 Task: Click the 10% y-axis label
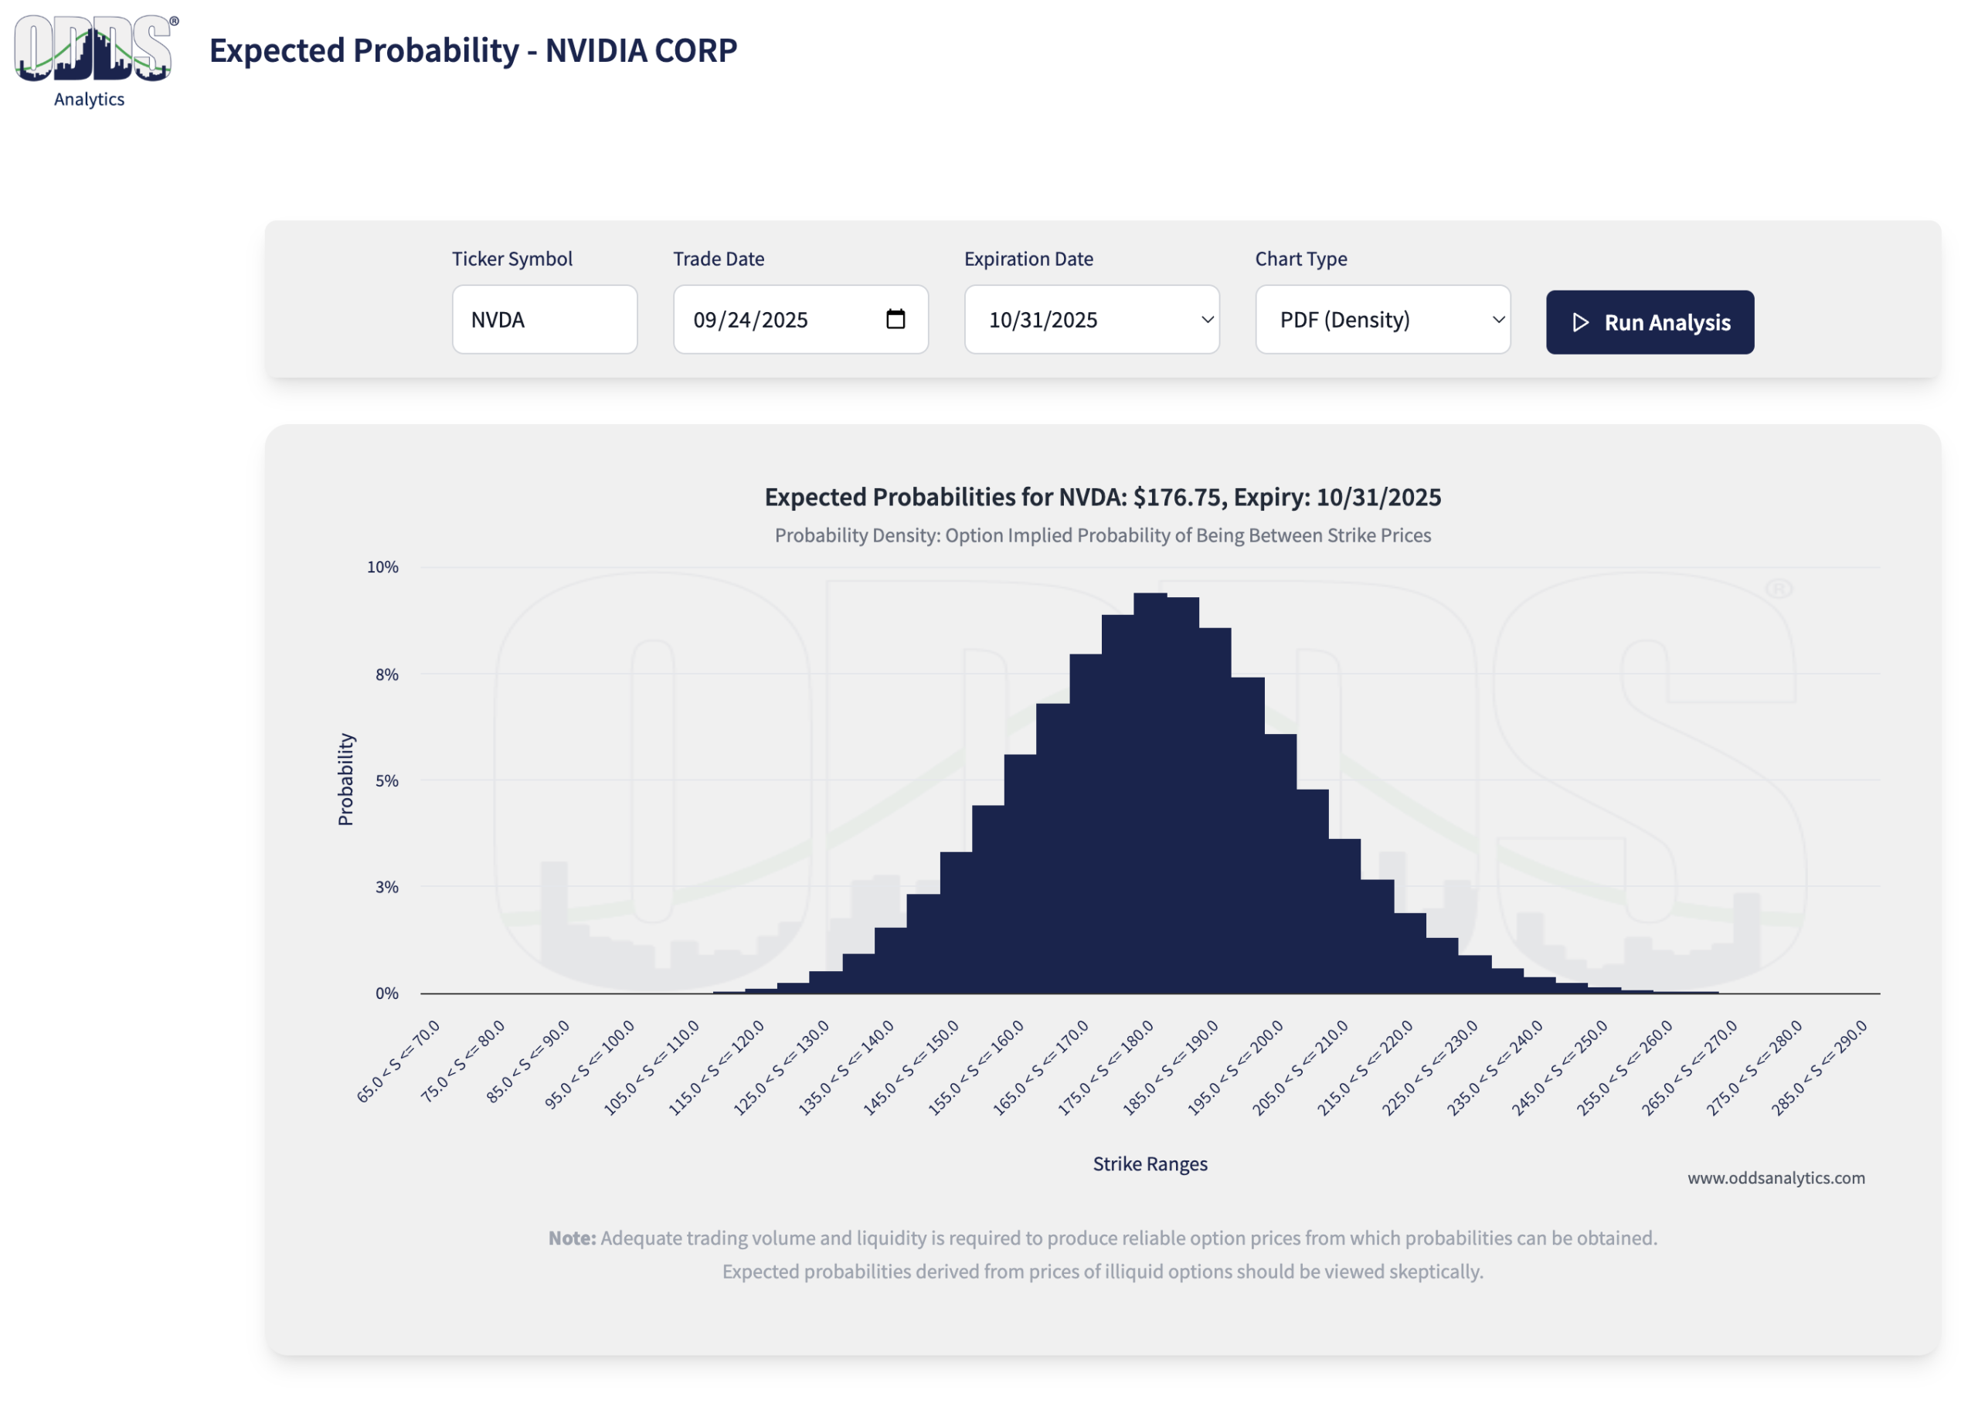pos(382,567)
